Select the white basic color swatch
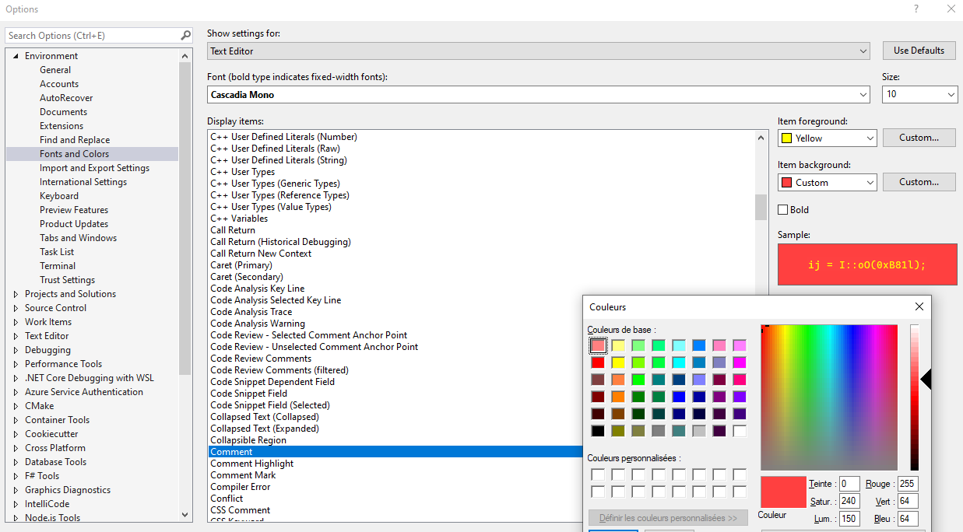 (740, 431)
